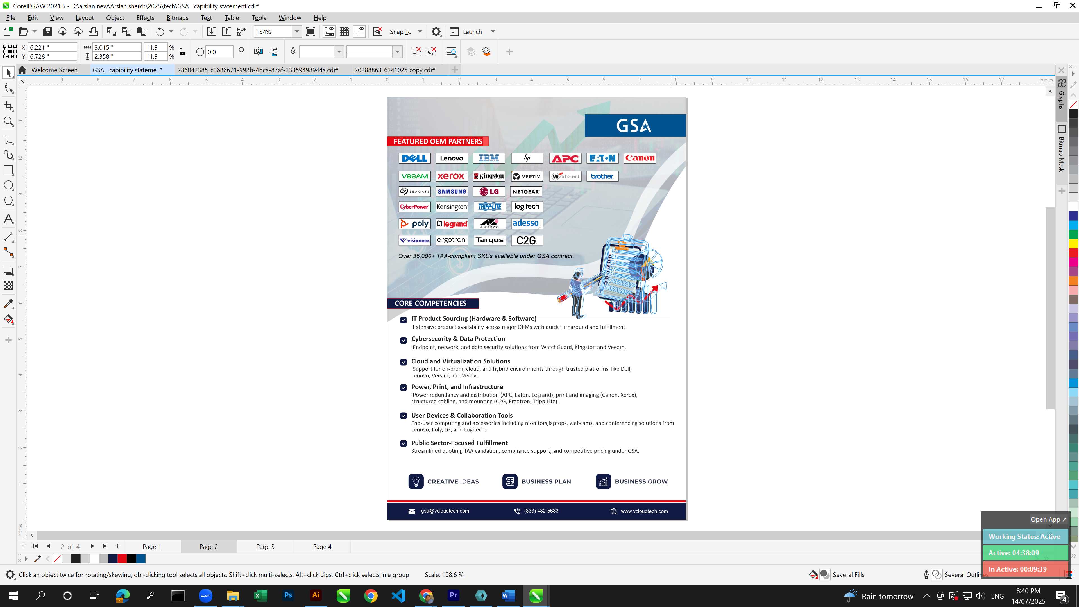Open the Bitmaps menu
Viewport: 1079px width, 607px height.
(x=177, y=18)
